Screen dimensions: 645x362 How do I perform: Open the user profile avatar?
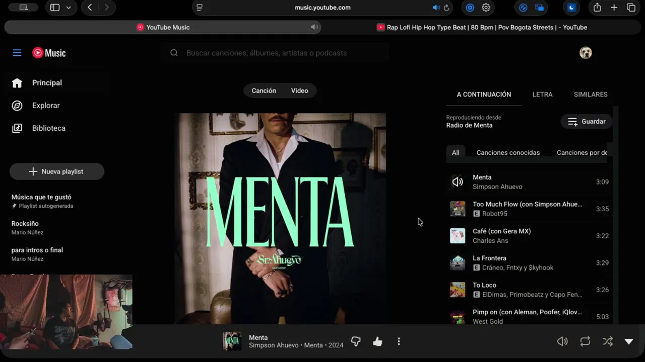pyautogui.click(x=586, y=53)
